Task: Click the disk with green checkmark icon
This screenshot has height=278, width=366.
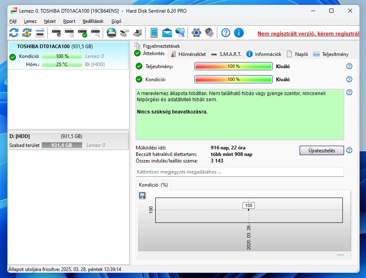Action: (82, 33)
